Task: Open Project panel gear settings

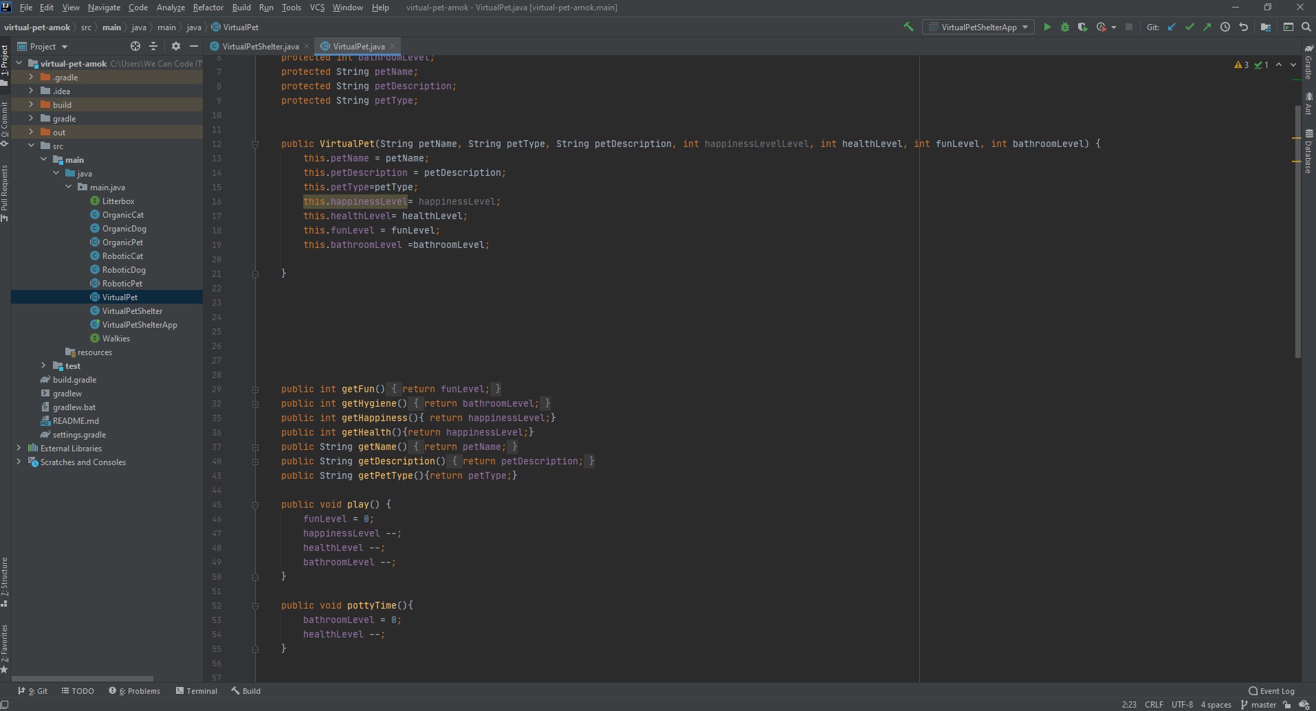Action: pyautogui.click(x=176, y=46)
